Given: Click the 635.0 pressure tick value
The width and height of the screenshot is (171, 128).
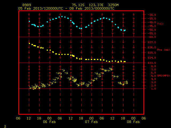Looking at the screenshot, I should click(152, 53).
